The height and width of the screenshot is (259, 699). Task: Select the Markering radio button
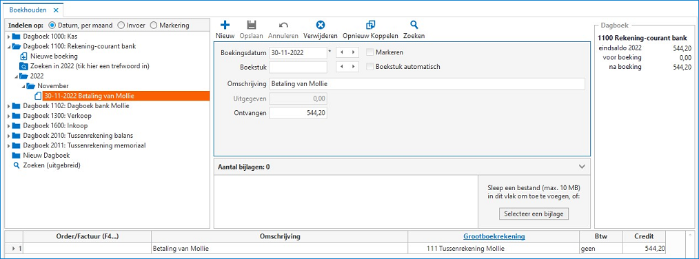154,25
